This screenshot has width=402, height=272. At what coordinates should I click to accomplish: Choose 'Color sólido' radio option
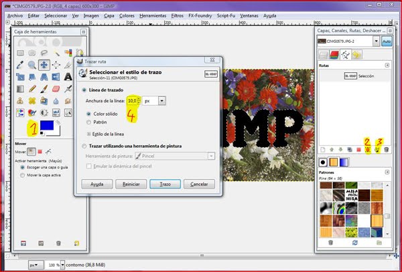click(x=88, y=114)
